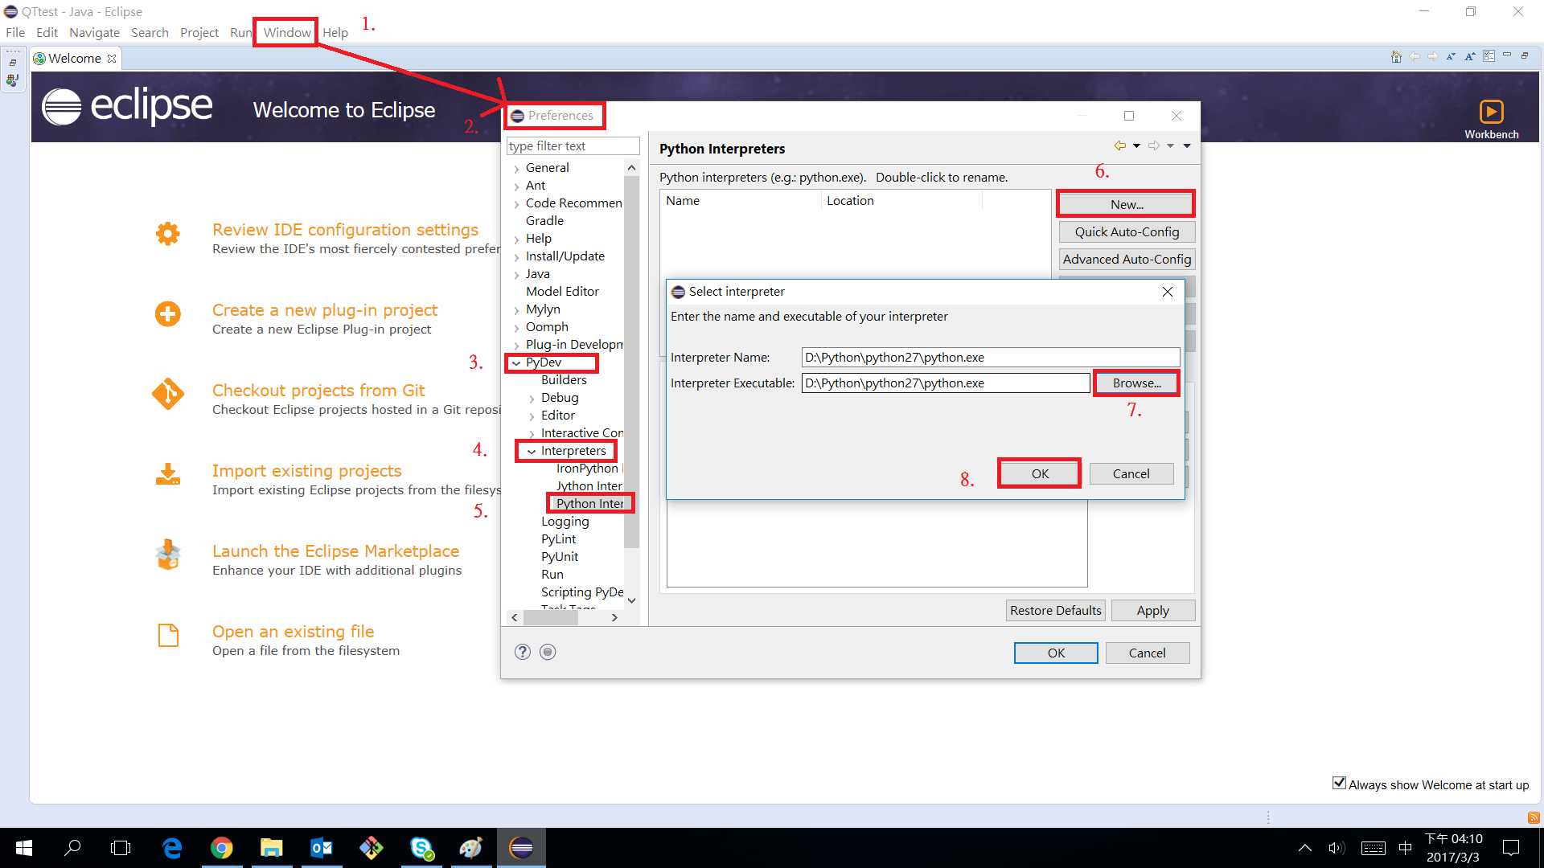The width and height of the screenshot is (1544, 868).
Task: Click the import icon beside Import existing projects
Action: point(168,474)
